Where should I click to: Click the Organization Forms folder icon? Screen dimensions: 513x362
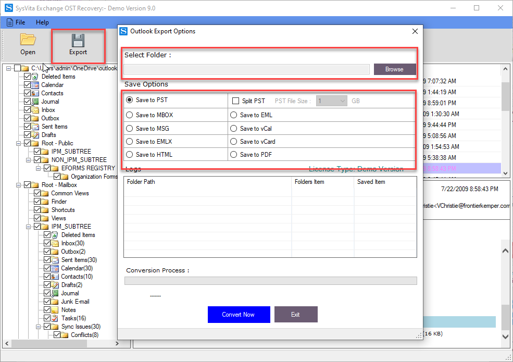click(x=65, y=177)
